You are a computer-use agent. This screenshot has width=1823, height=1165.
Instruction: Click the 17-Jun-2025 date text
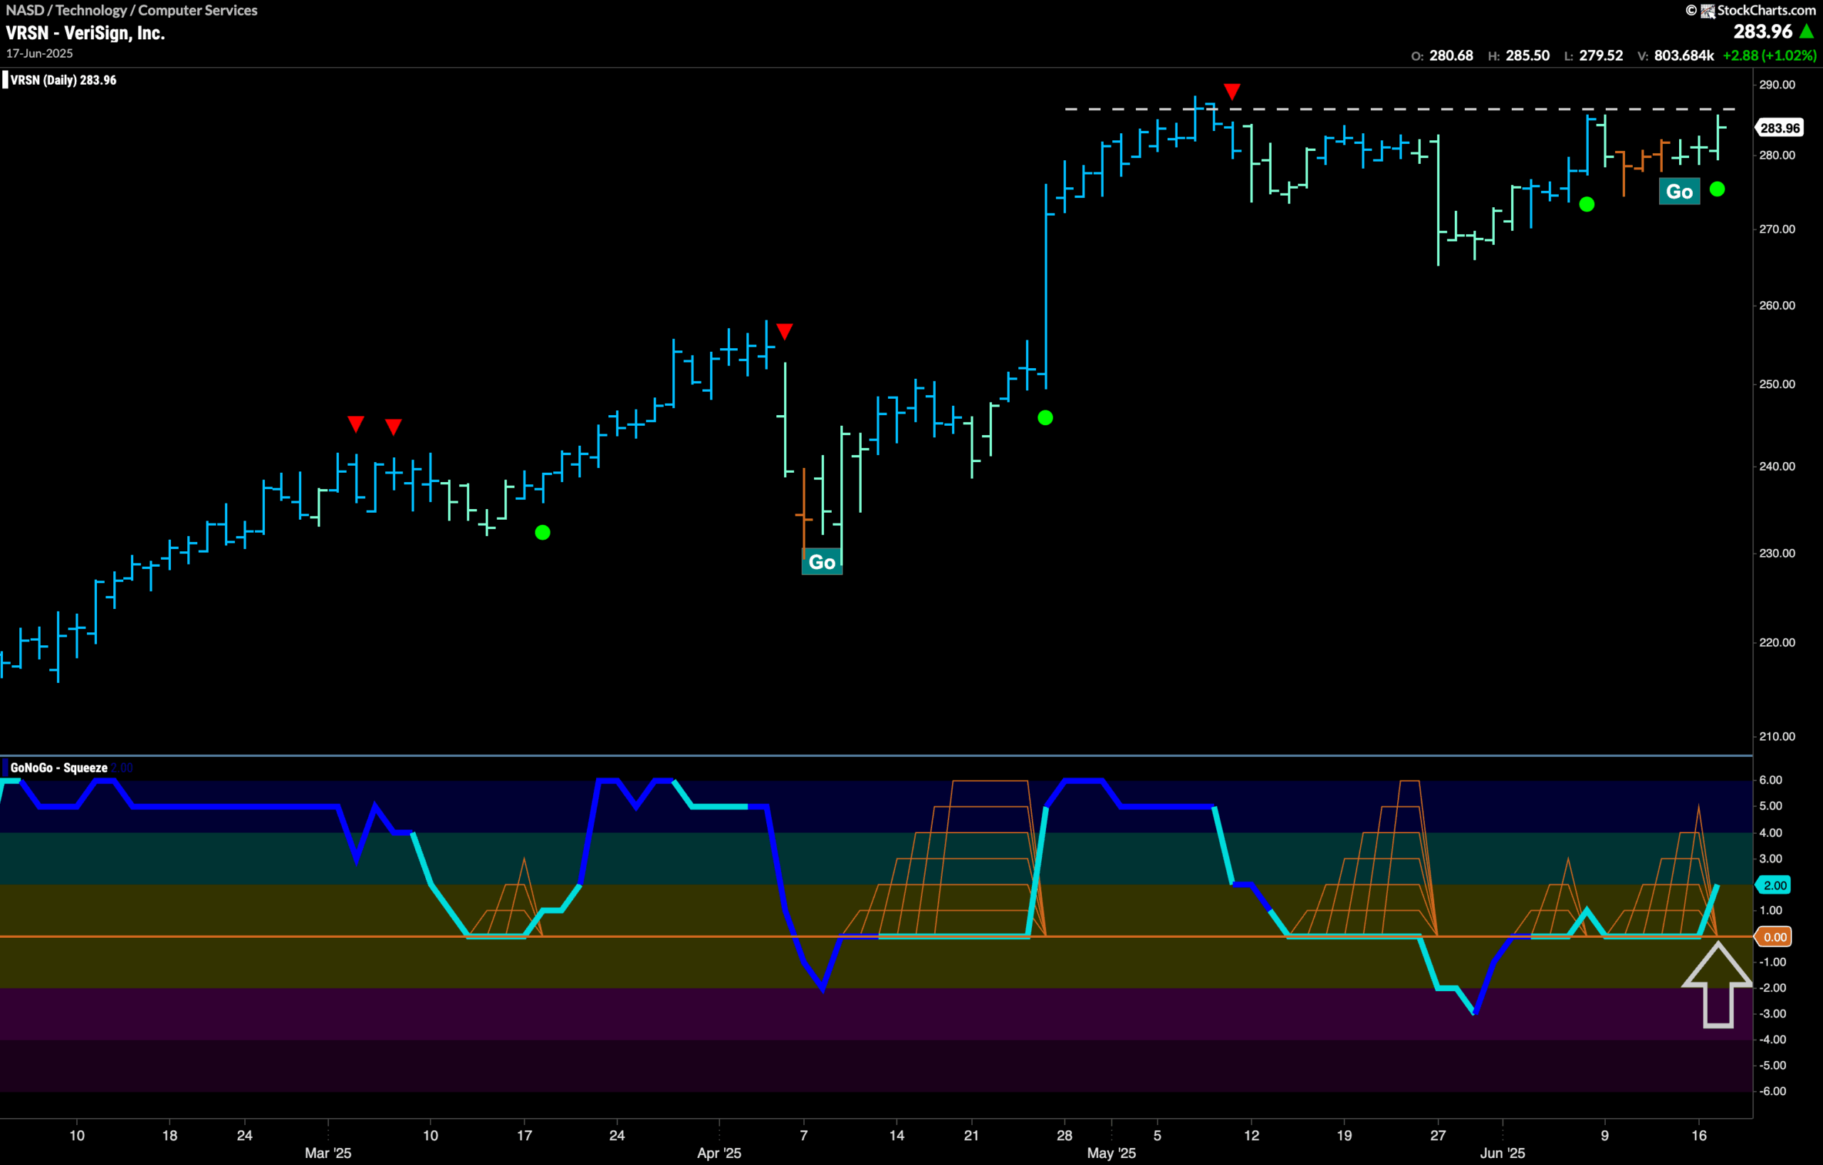tap(39, 53)
